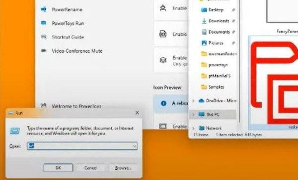Viewport: 298px width, 180px height.
Task: Click the Icon Preview section heading
Action: pyautogui.click(x=167, y=88)
